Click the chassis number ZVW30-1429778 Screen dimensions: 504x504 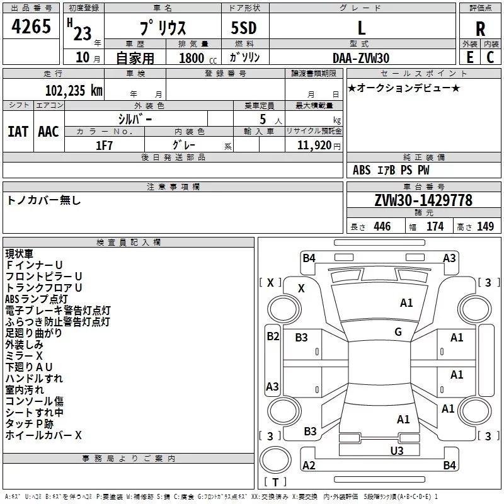pos(423,200)
